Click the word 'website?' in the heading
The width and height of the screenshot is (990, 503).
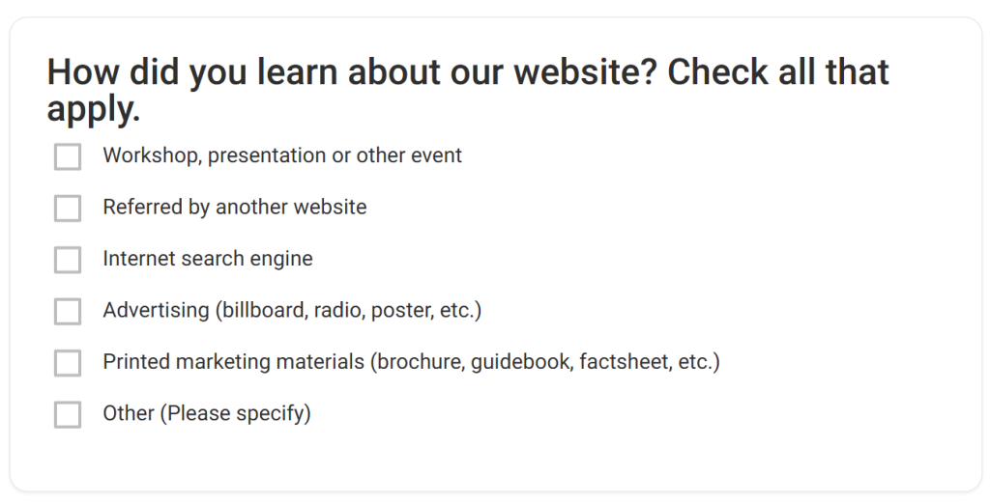tap(585, 71)
